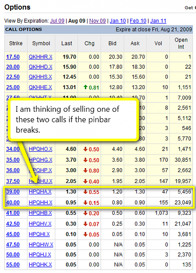Open the 25.00 strike link

(13, 87)
